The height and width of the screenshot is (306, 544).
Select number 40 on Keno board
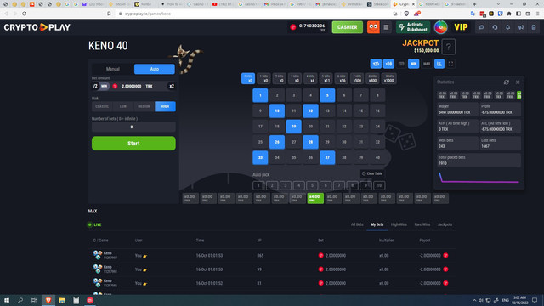point(377,157)
